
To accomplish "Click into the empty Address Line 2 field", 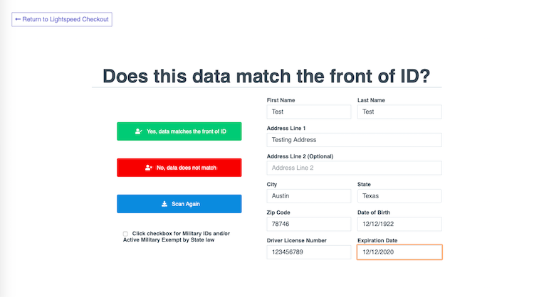I will [x=354, y=168].
